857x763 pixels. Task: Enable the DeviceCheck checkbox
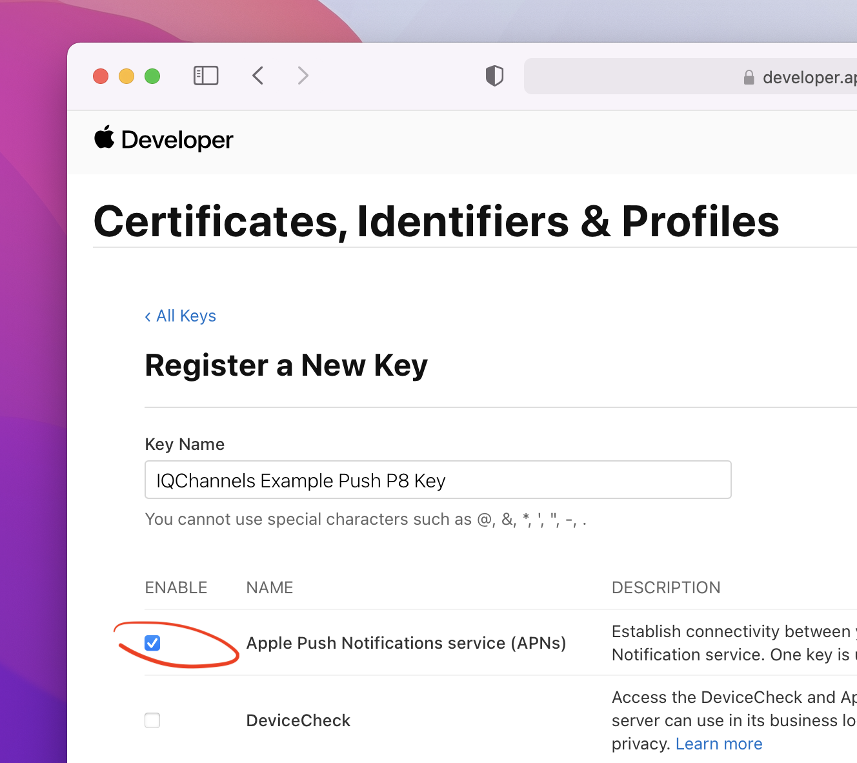[x=152, y=720]
